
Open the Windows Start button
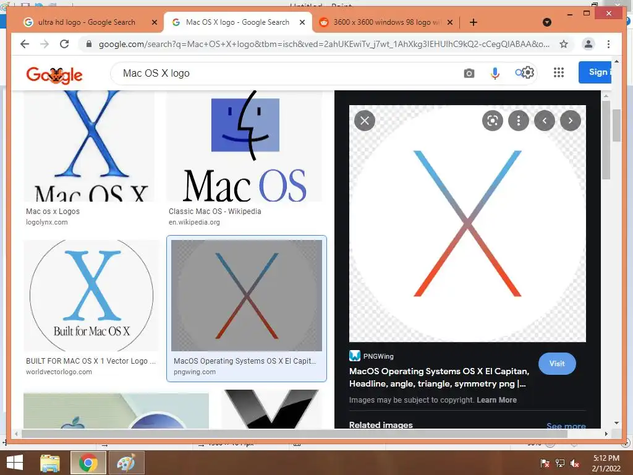[x=15, y=463]
